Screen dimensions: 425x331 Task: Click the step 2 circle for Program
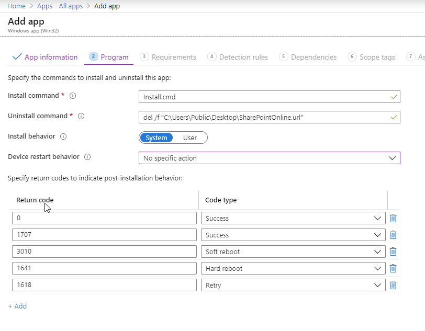coord(94,56)
